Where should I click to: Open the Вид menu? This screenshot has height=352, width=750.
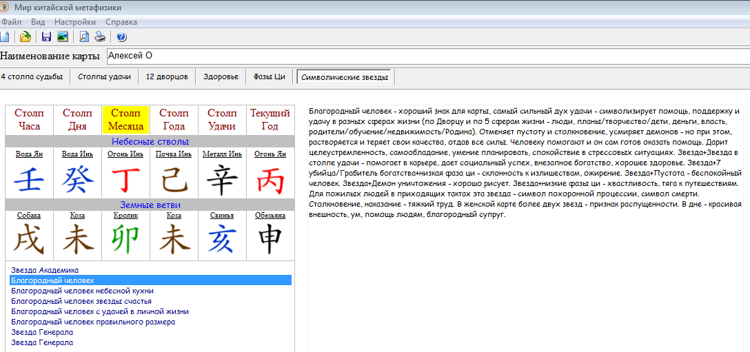pos(38,22)
